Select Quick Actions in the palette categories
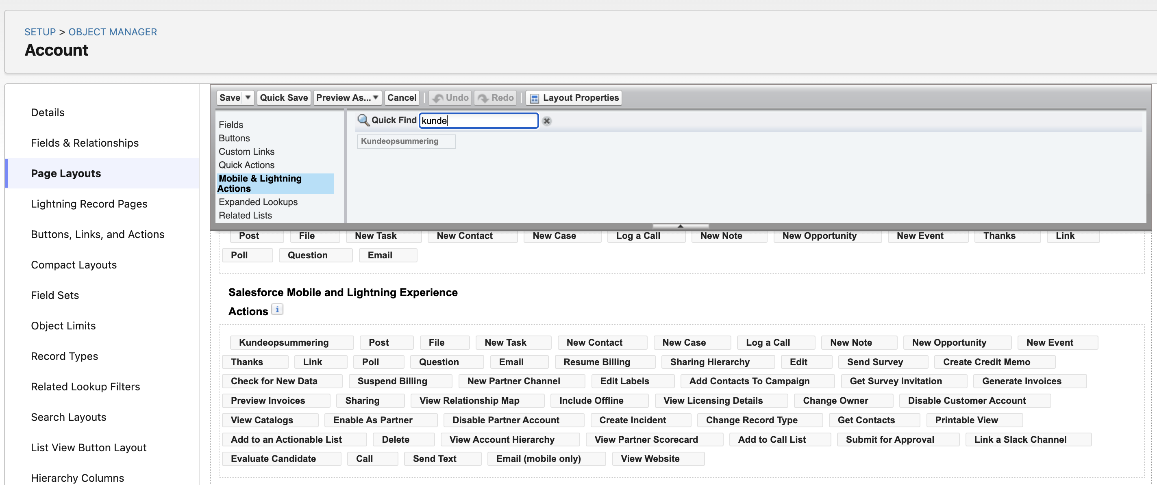The width and height of the screenshot is (1157, 485). (x=247, y=165)
